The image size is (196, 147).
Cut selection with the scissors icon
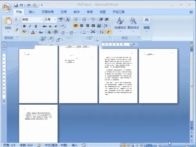click(x=16, y=19)
